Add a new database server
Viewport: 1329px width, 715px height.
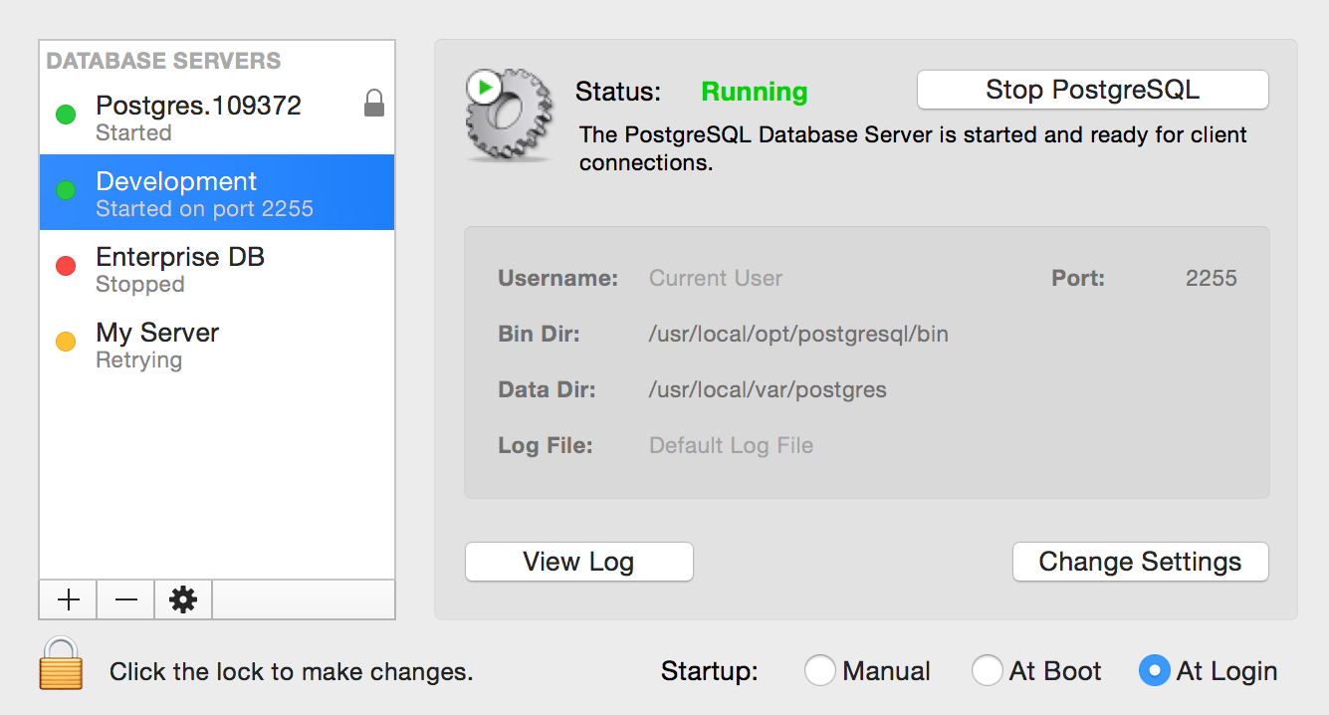pos(67,598)
